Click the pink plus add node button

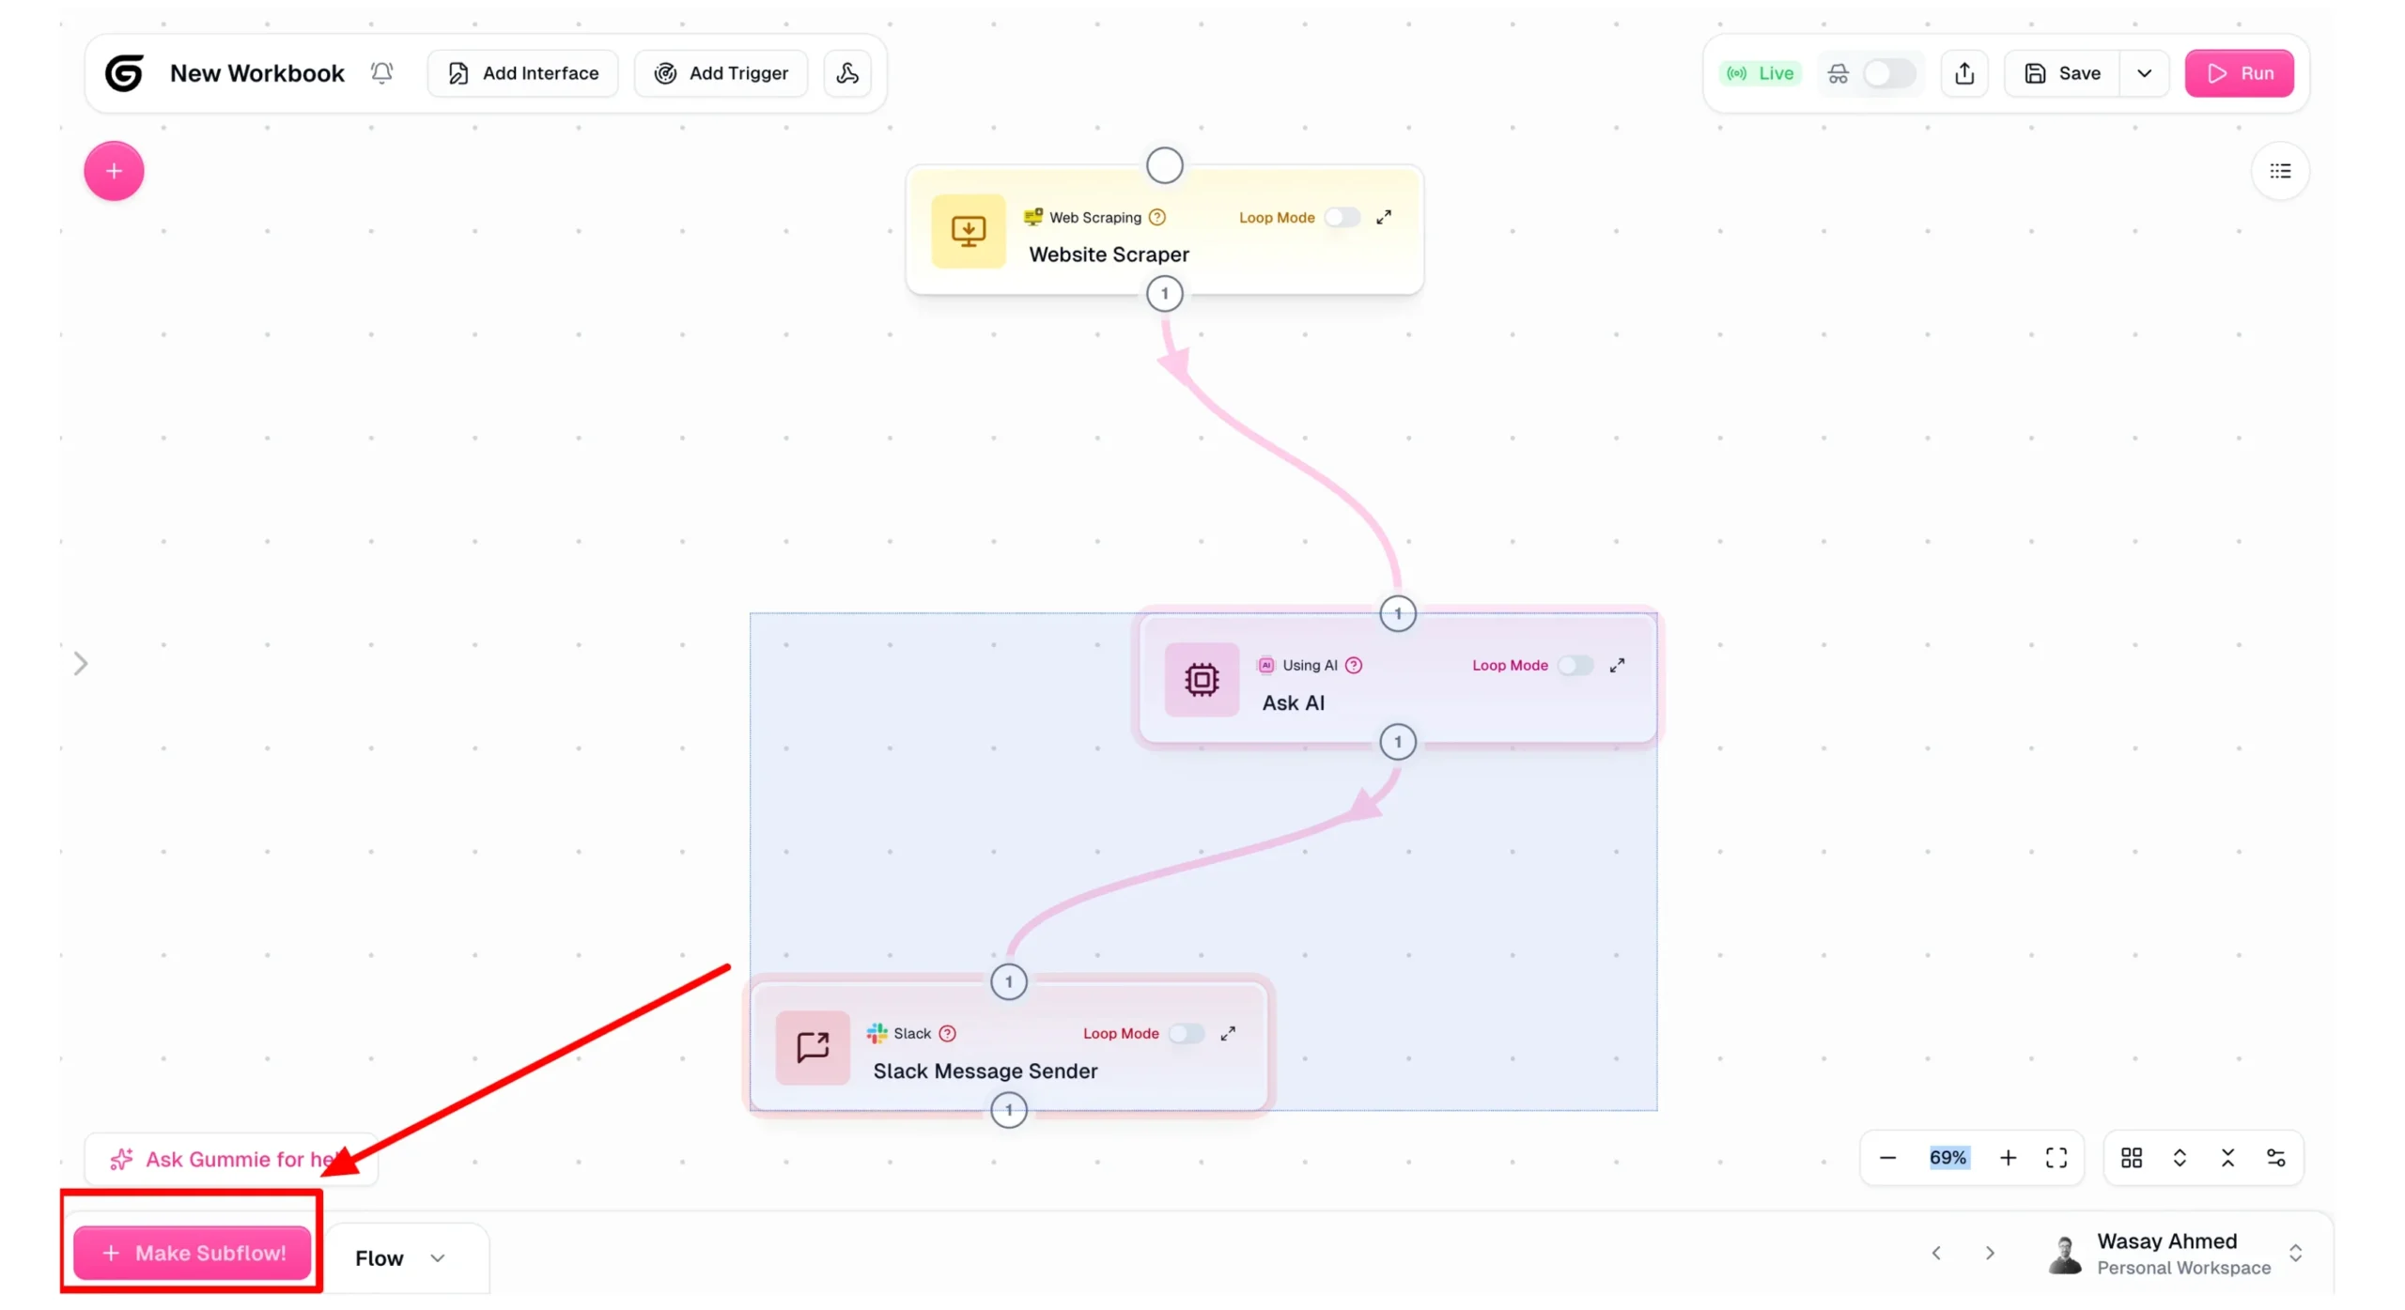[114, 171]
